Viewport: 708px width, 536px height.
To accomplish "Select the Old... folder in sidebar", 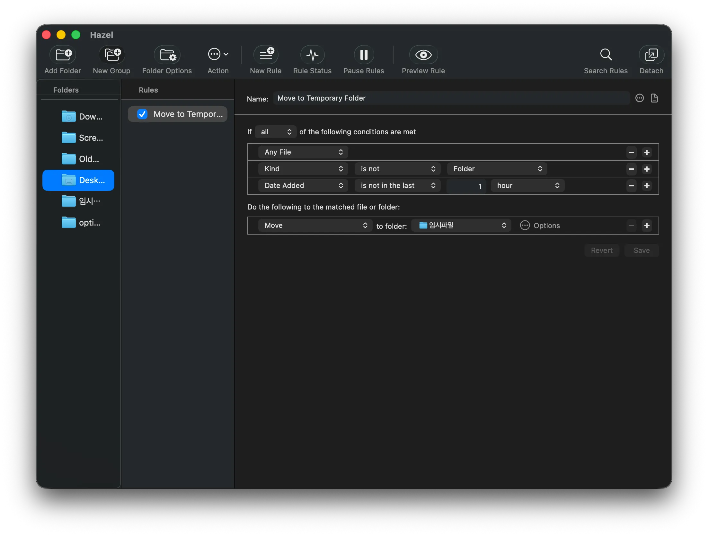I will pos(78,159).
